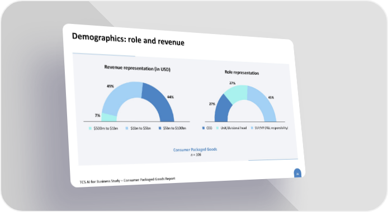This screenshot has width=388, height=212.
Task: Click the Demographics: role and revenue title
Action: 128,40
